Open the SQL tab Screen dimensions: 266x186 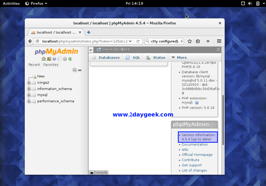(133, 57)
